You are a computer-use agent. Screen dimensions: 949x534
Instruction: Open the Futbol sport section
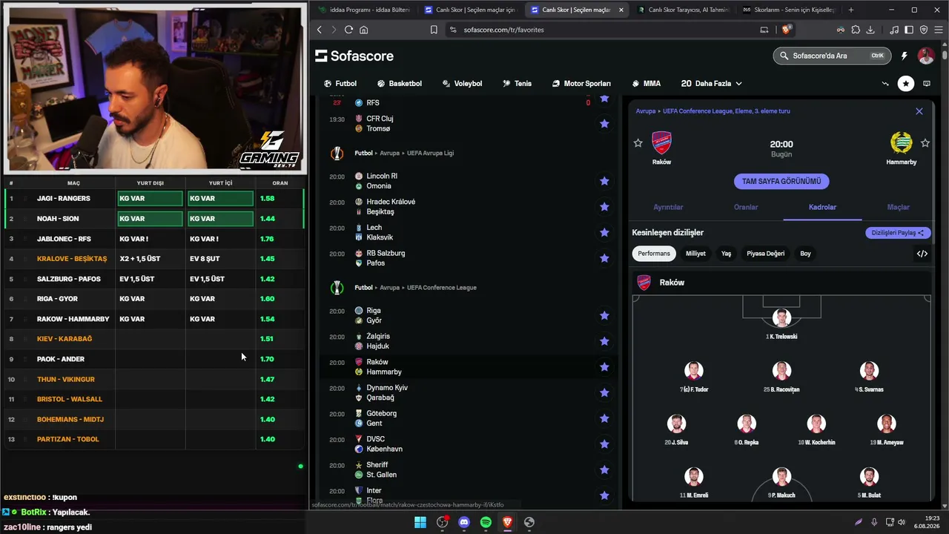pyautogui.click(x=340, y=84)
